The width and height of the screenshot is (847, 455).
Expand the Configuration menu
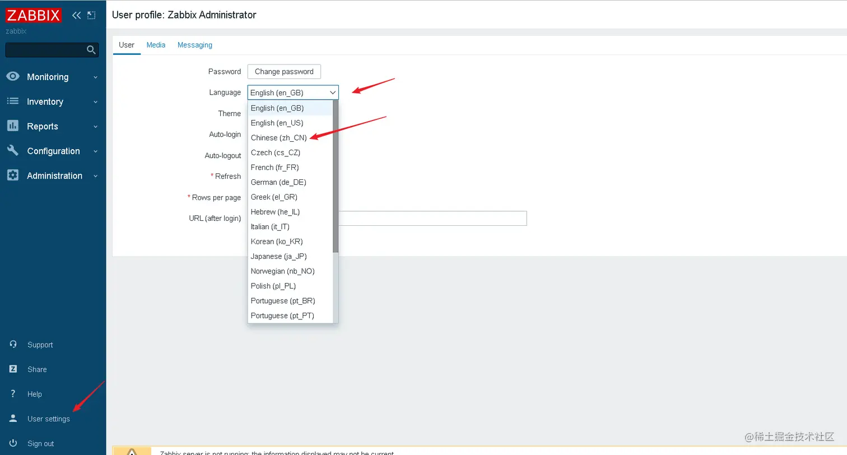pyautogui.click(x=53, y=151)
